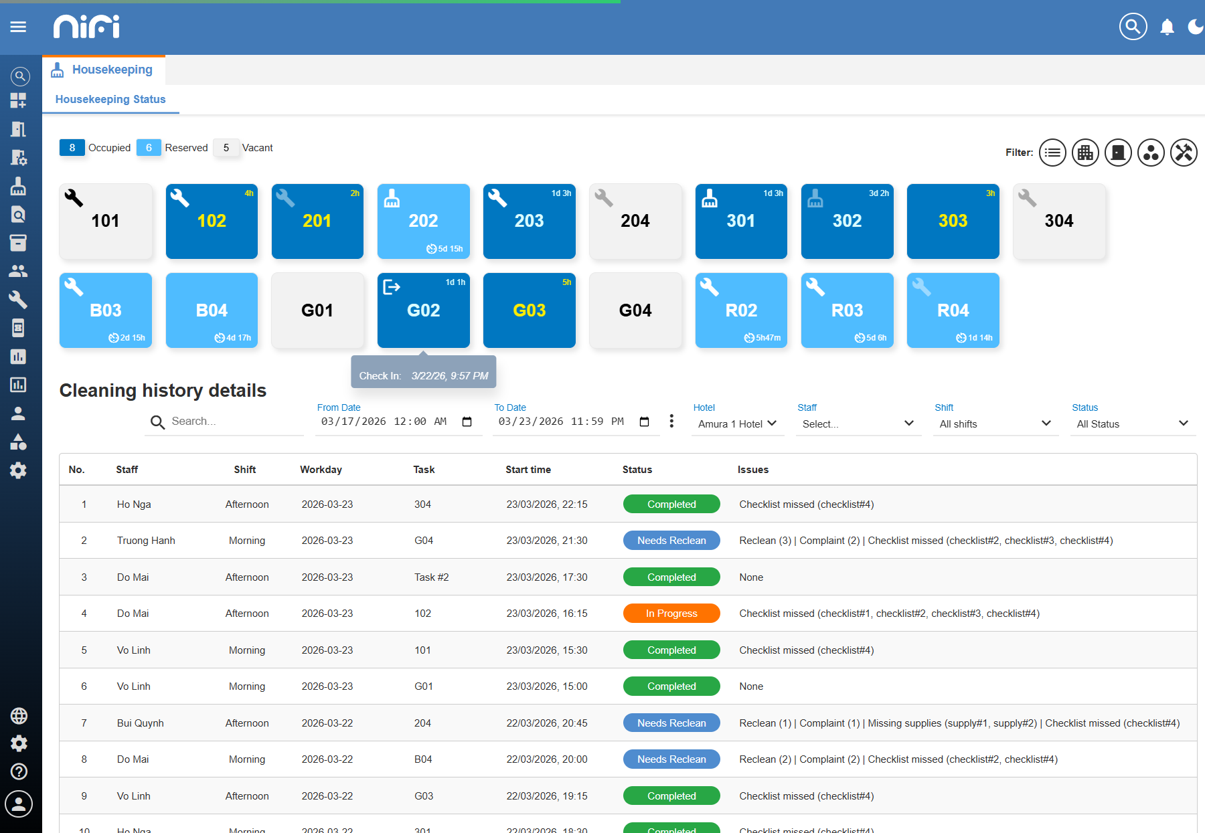
Task: Click the Staff column header
Action: click(x=127, y=470)
